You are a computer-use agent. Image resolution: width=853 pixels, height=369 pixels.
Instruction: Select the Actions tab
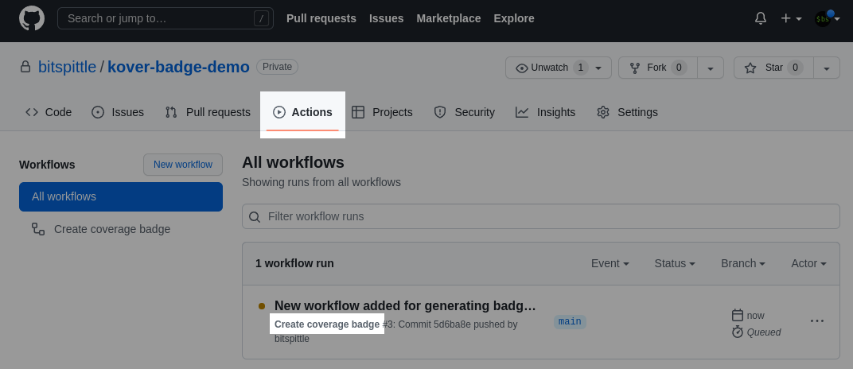click(x=302, y=112)
